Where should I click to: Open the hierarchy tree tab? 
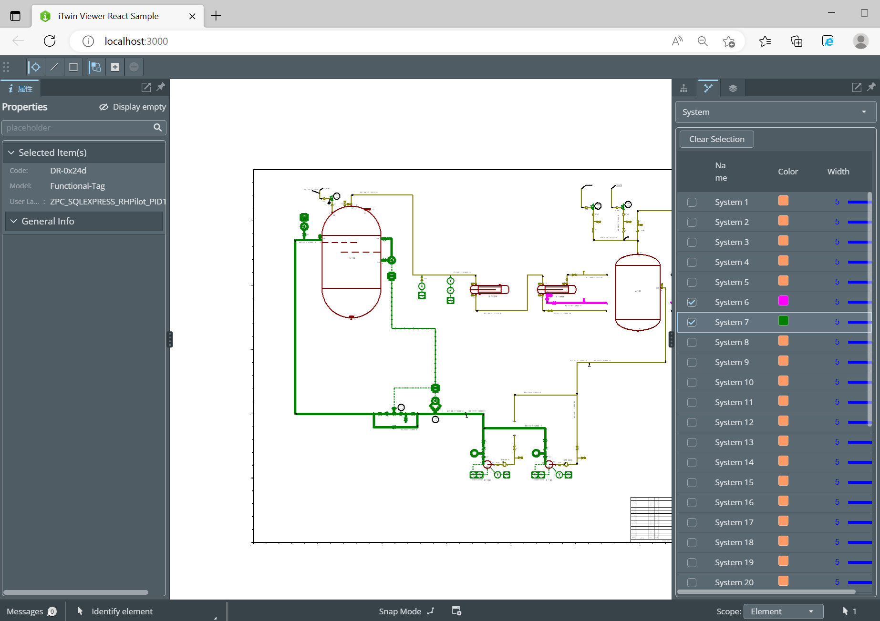click(x=683, y=88)
